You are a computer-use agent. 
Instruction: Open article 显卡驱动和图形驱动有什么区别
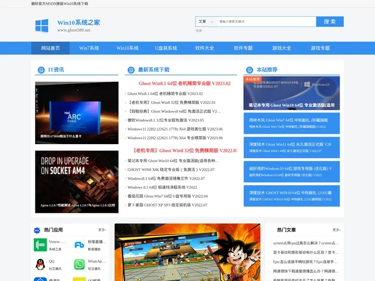[x=306, y=252]
